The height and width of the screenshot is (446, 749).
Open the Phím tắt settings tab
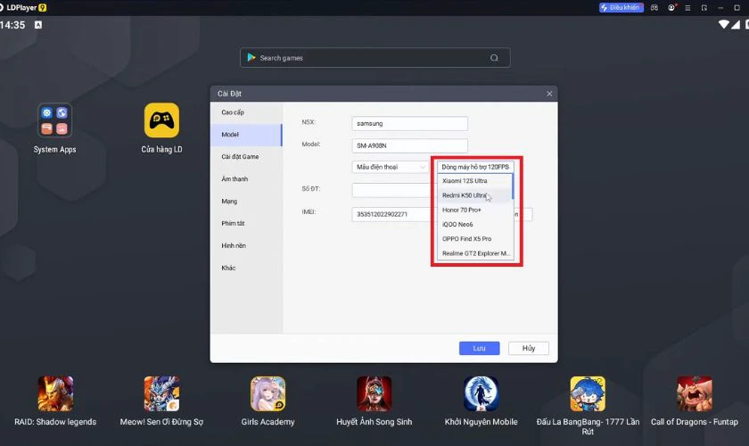246,223
